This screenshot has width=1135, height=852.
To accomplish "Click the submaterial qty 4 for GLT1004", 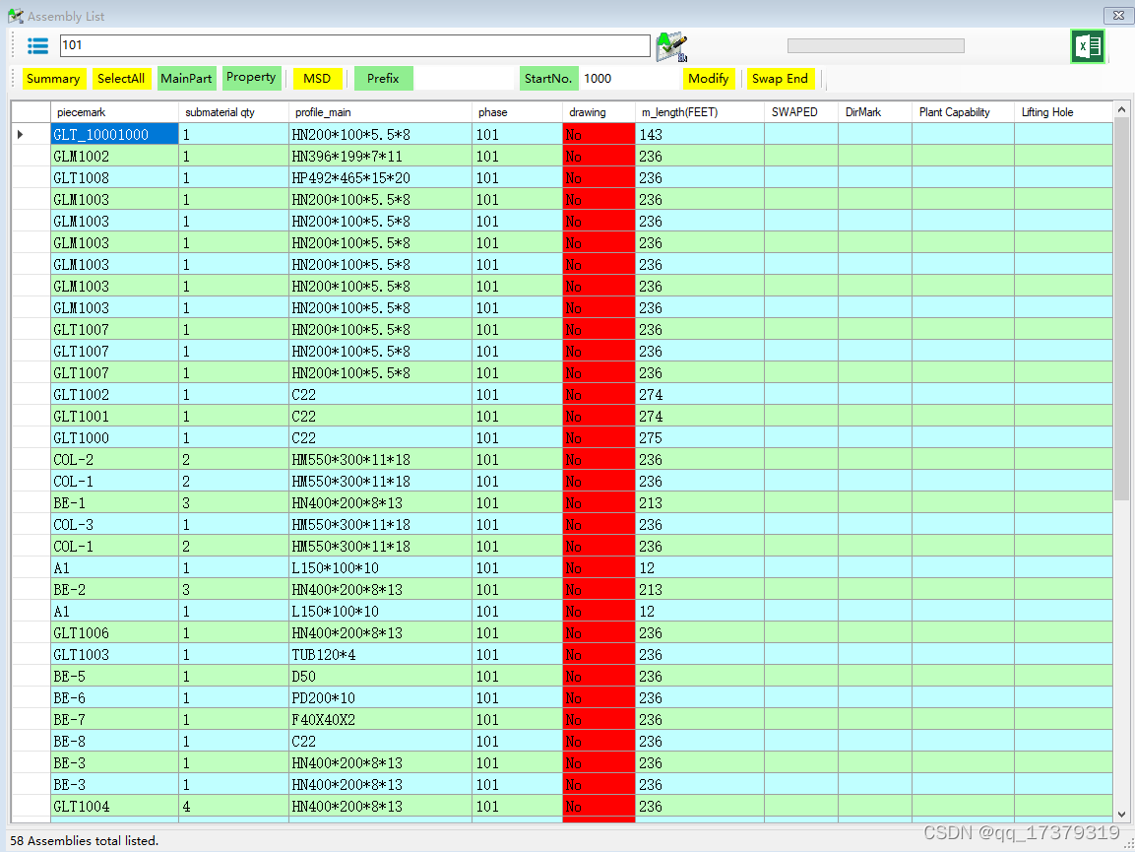I will point(234,807).
